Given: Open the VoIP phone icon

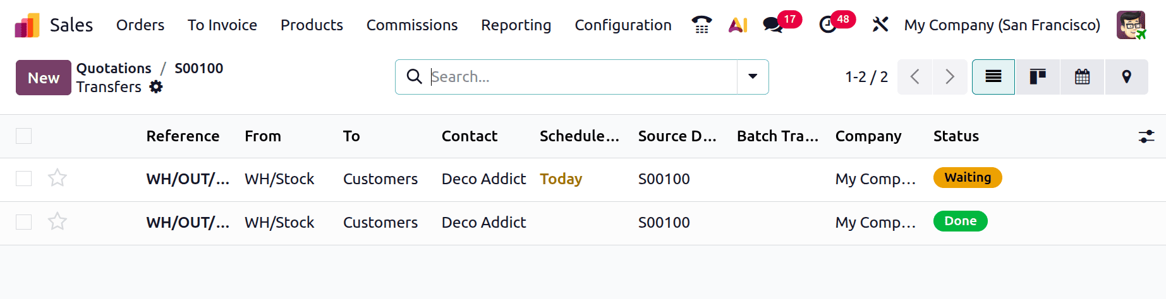Looking at the screenshot, I should [701, 25].
